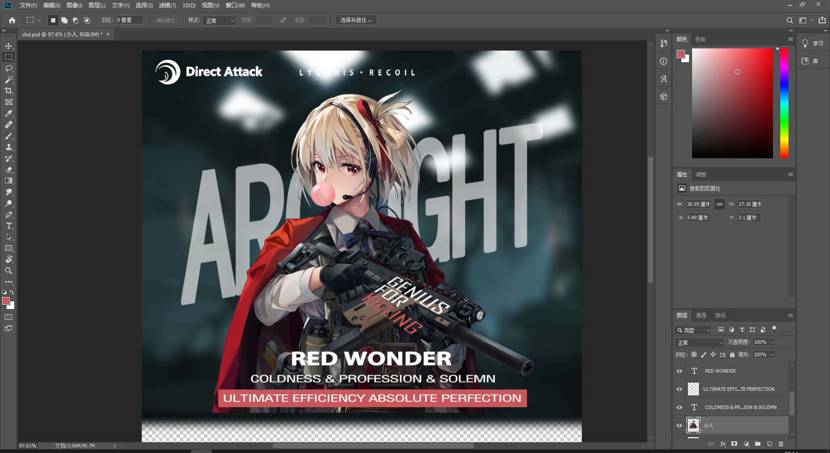This screenshot has width=830, height=453.
Task: Add a layer mask icon
Action: [734, 444]
